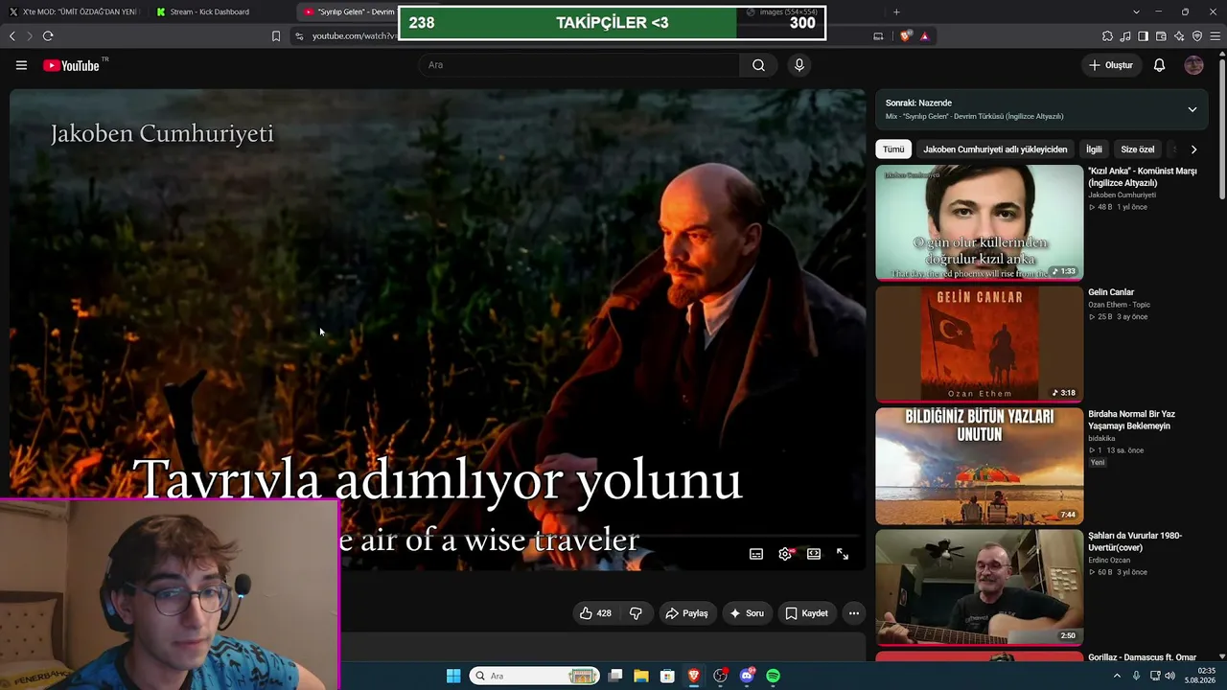Open Brave Rewards triangle icon
This screenshot has width=1227, height=690.
coord(924,36)
